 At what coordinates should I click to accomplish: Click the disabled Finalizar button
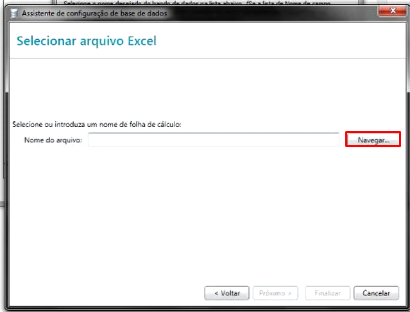pos(327,293)
